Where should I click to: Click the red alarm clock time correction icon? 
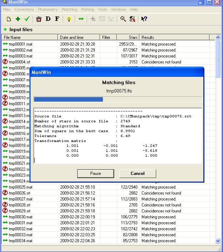39,19
